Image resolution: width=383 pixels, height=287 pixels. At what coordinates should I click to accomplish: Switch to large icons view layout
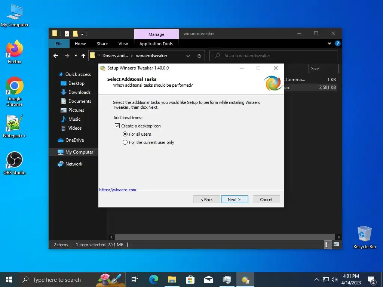pos(336,244)
